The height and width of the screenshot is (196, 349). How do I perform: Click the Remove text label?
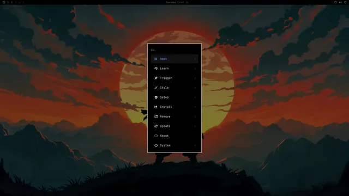(165, 117)
